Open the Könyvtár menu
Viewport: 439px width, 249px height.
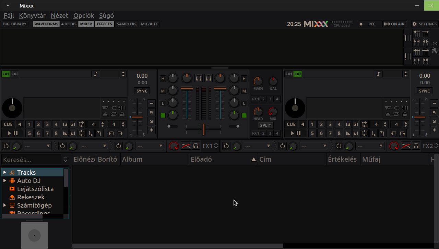(32, 15)
